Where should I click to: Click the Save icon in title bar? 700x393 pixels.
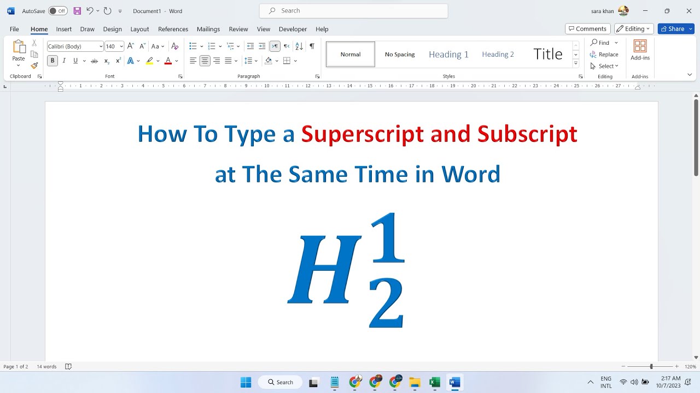[77, 11]
